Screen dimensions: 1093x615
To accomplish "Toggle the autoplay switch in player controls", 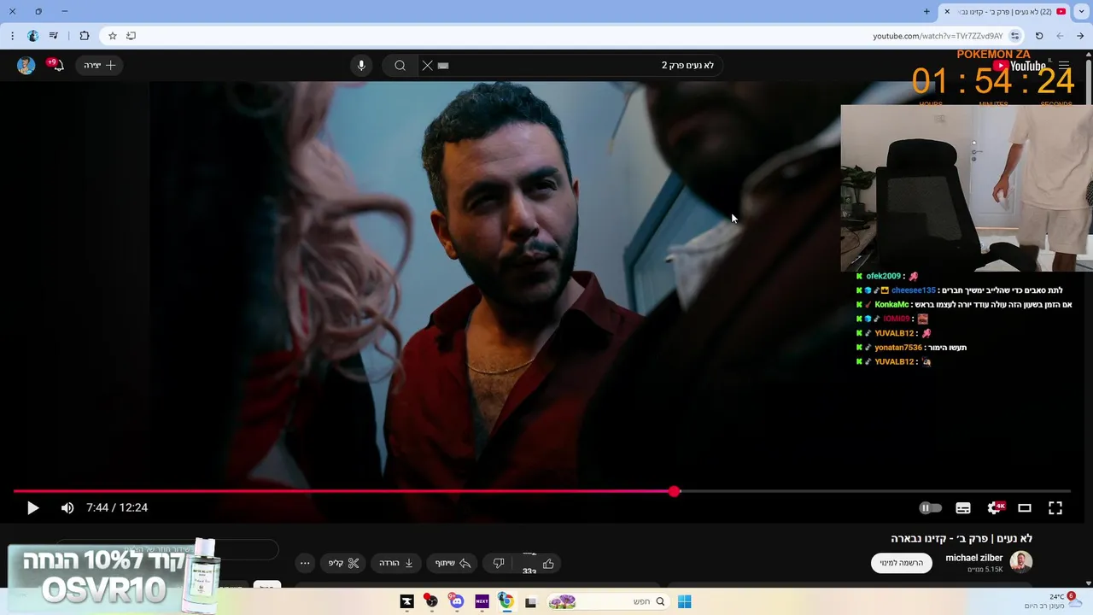I will [930, 507].
